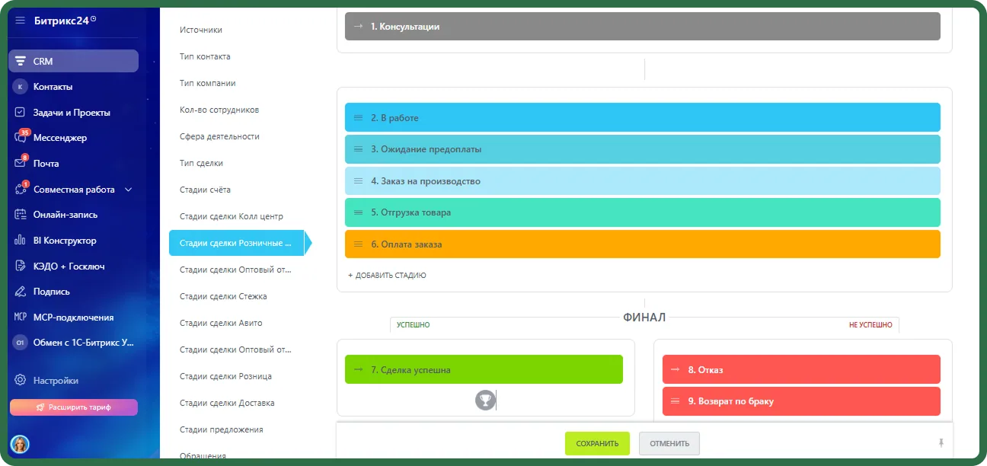
Task: Select Стадии сделки Стежка in the list
Action: pos(223,296)
